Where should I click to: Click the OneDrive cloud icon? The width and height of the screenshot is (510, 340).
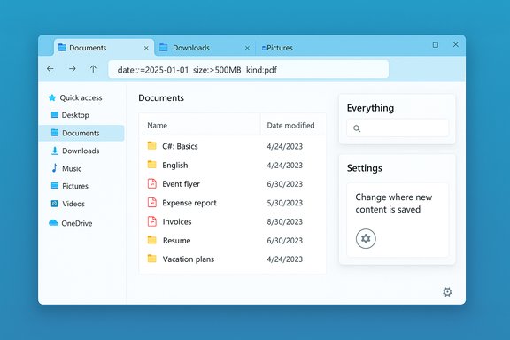[x=53, y=223]
